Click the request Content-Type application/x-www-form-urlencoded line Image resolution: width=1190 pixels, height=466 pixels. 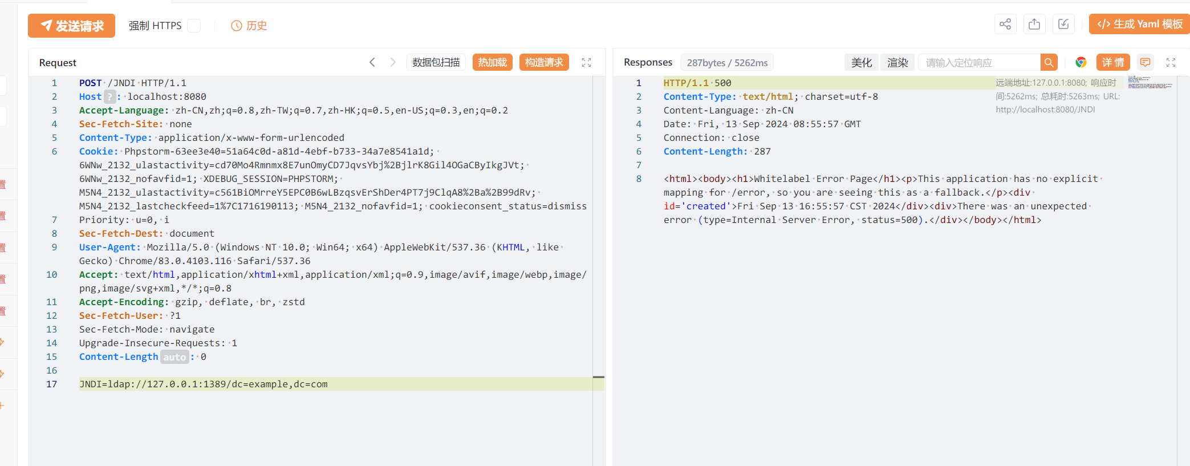pyautogui.click(x=212, y=137)
